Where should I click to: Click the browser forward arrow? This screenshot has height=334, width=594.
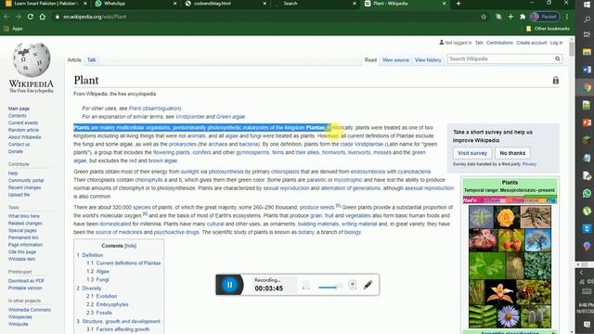(x=19, y=17)
